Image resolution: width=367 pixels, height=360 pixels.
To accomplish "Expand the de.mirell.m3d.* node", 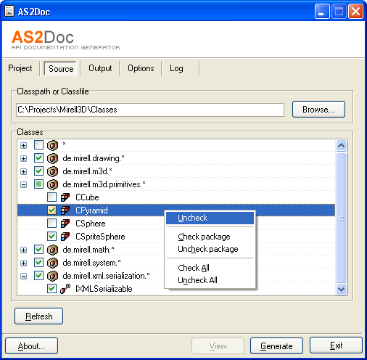I will [x=23, y=172].
